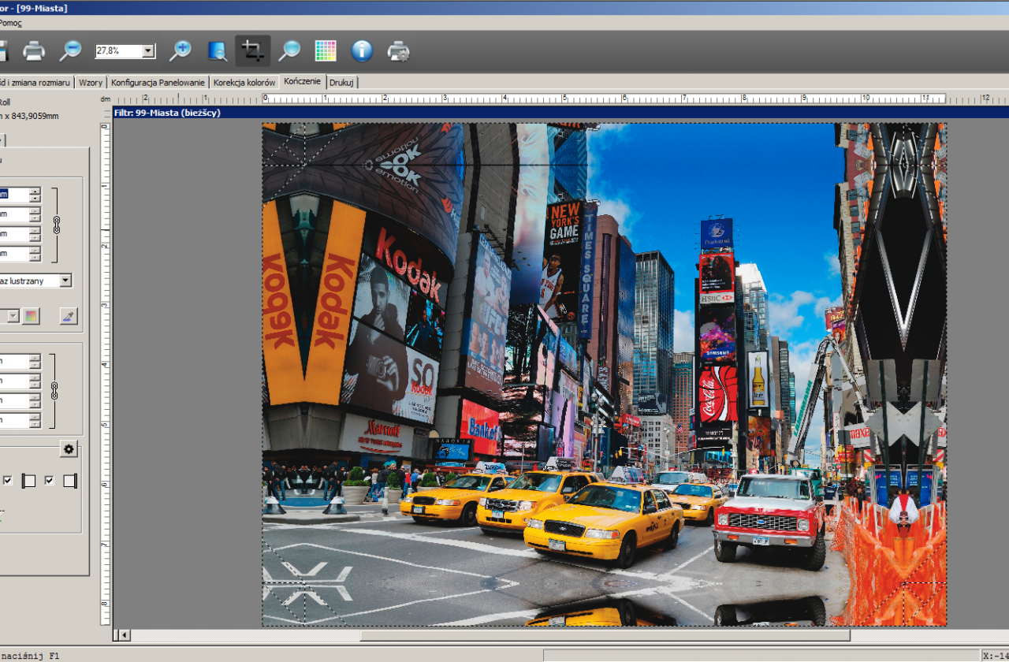Viewport: 1009px width, 662px height.
Task: Switch to Korekcja kolorów tab
Action: click(244, 82)
